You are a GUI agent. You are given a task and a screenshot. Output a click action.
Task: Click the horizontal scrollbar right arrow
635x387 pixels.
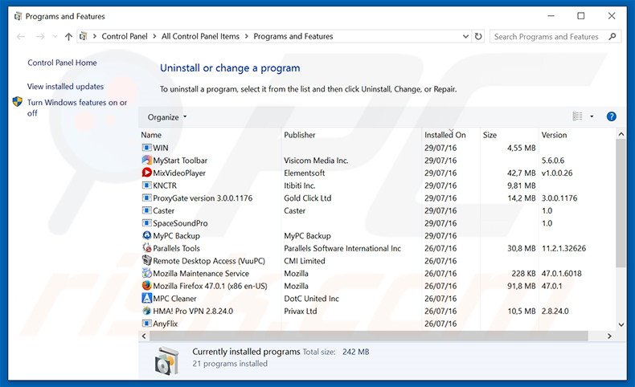(610, 336)
